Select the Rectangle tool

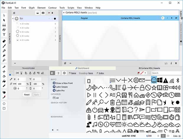[x=4, y=108]
